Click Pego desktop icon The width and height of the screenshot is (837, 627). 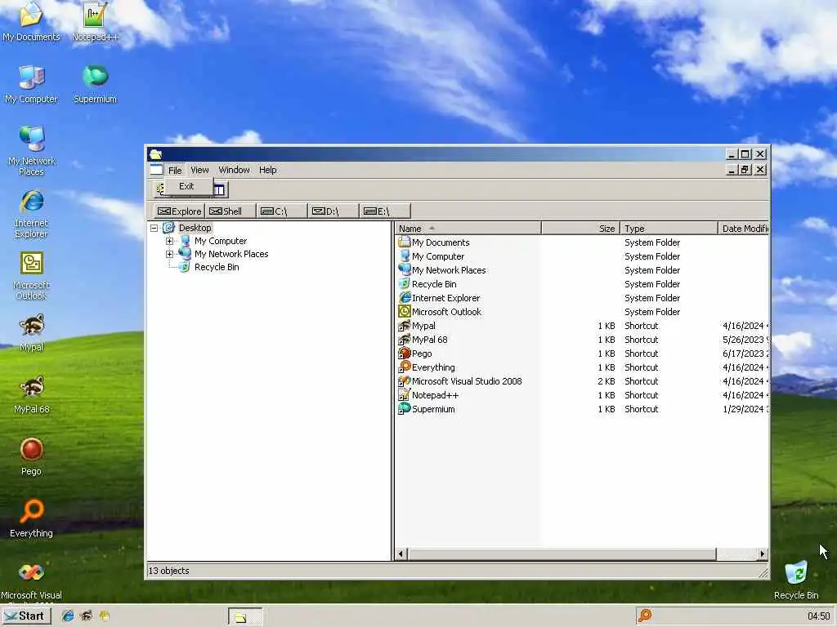tap(31, 450)
